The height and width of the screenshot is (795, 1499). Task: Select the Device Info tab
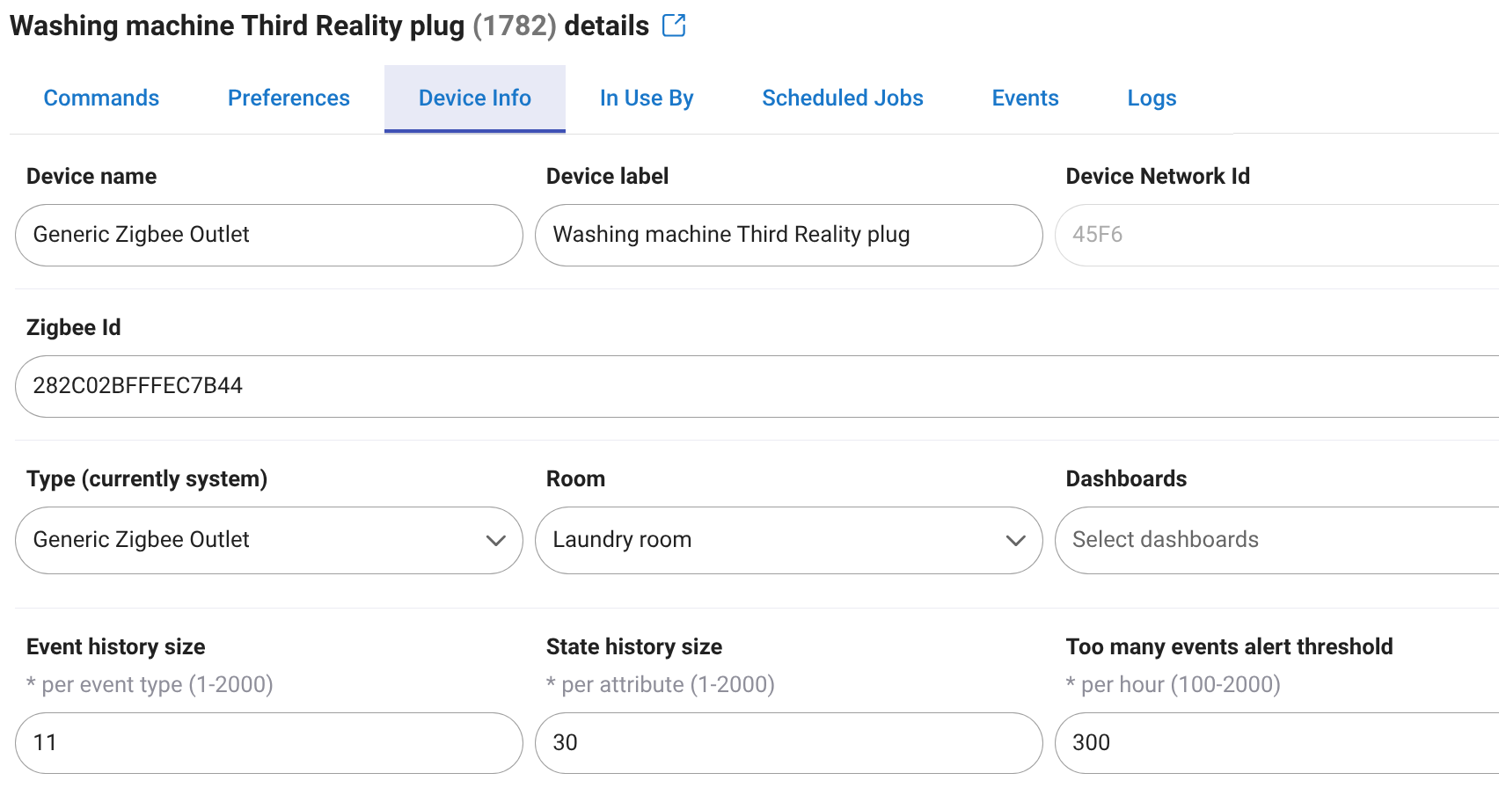474,98
